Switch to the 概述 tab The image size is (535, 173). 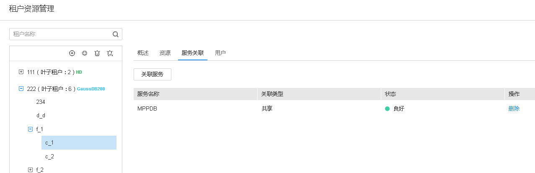[x=143, y=53]
